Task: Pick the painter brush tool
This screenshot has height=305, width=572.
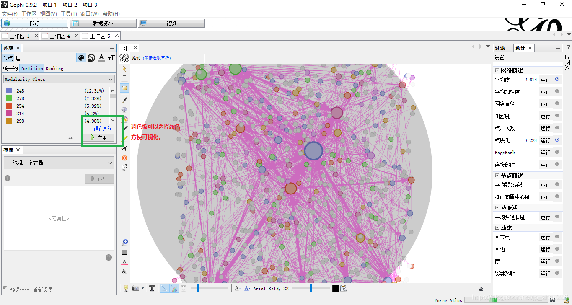Action: click(124, 100)
